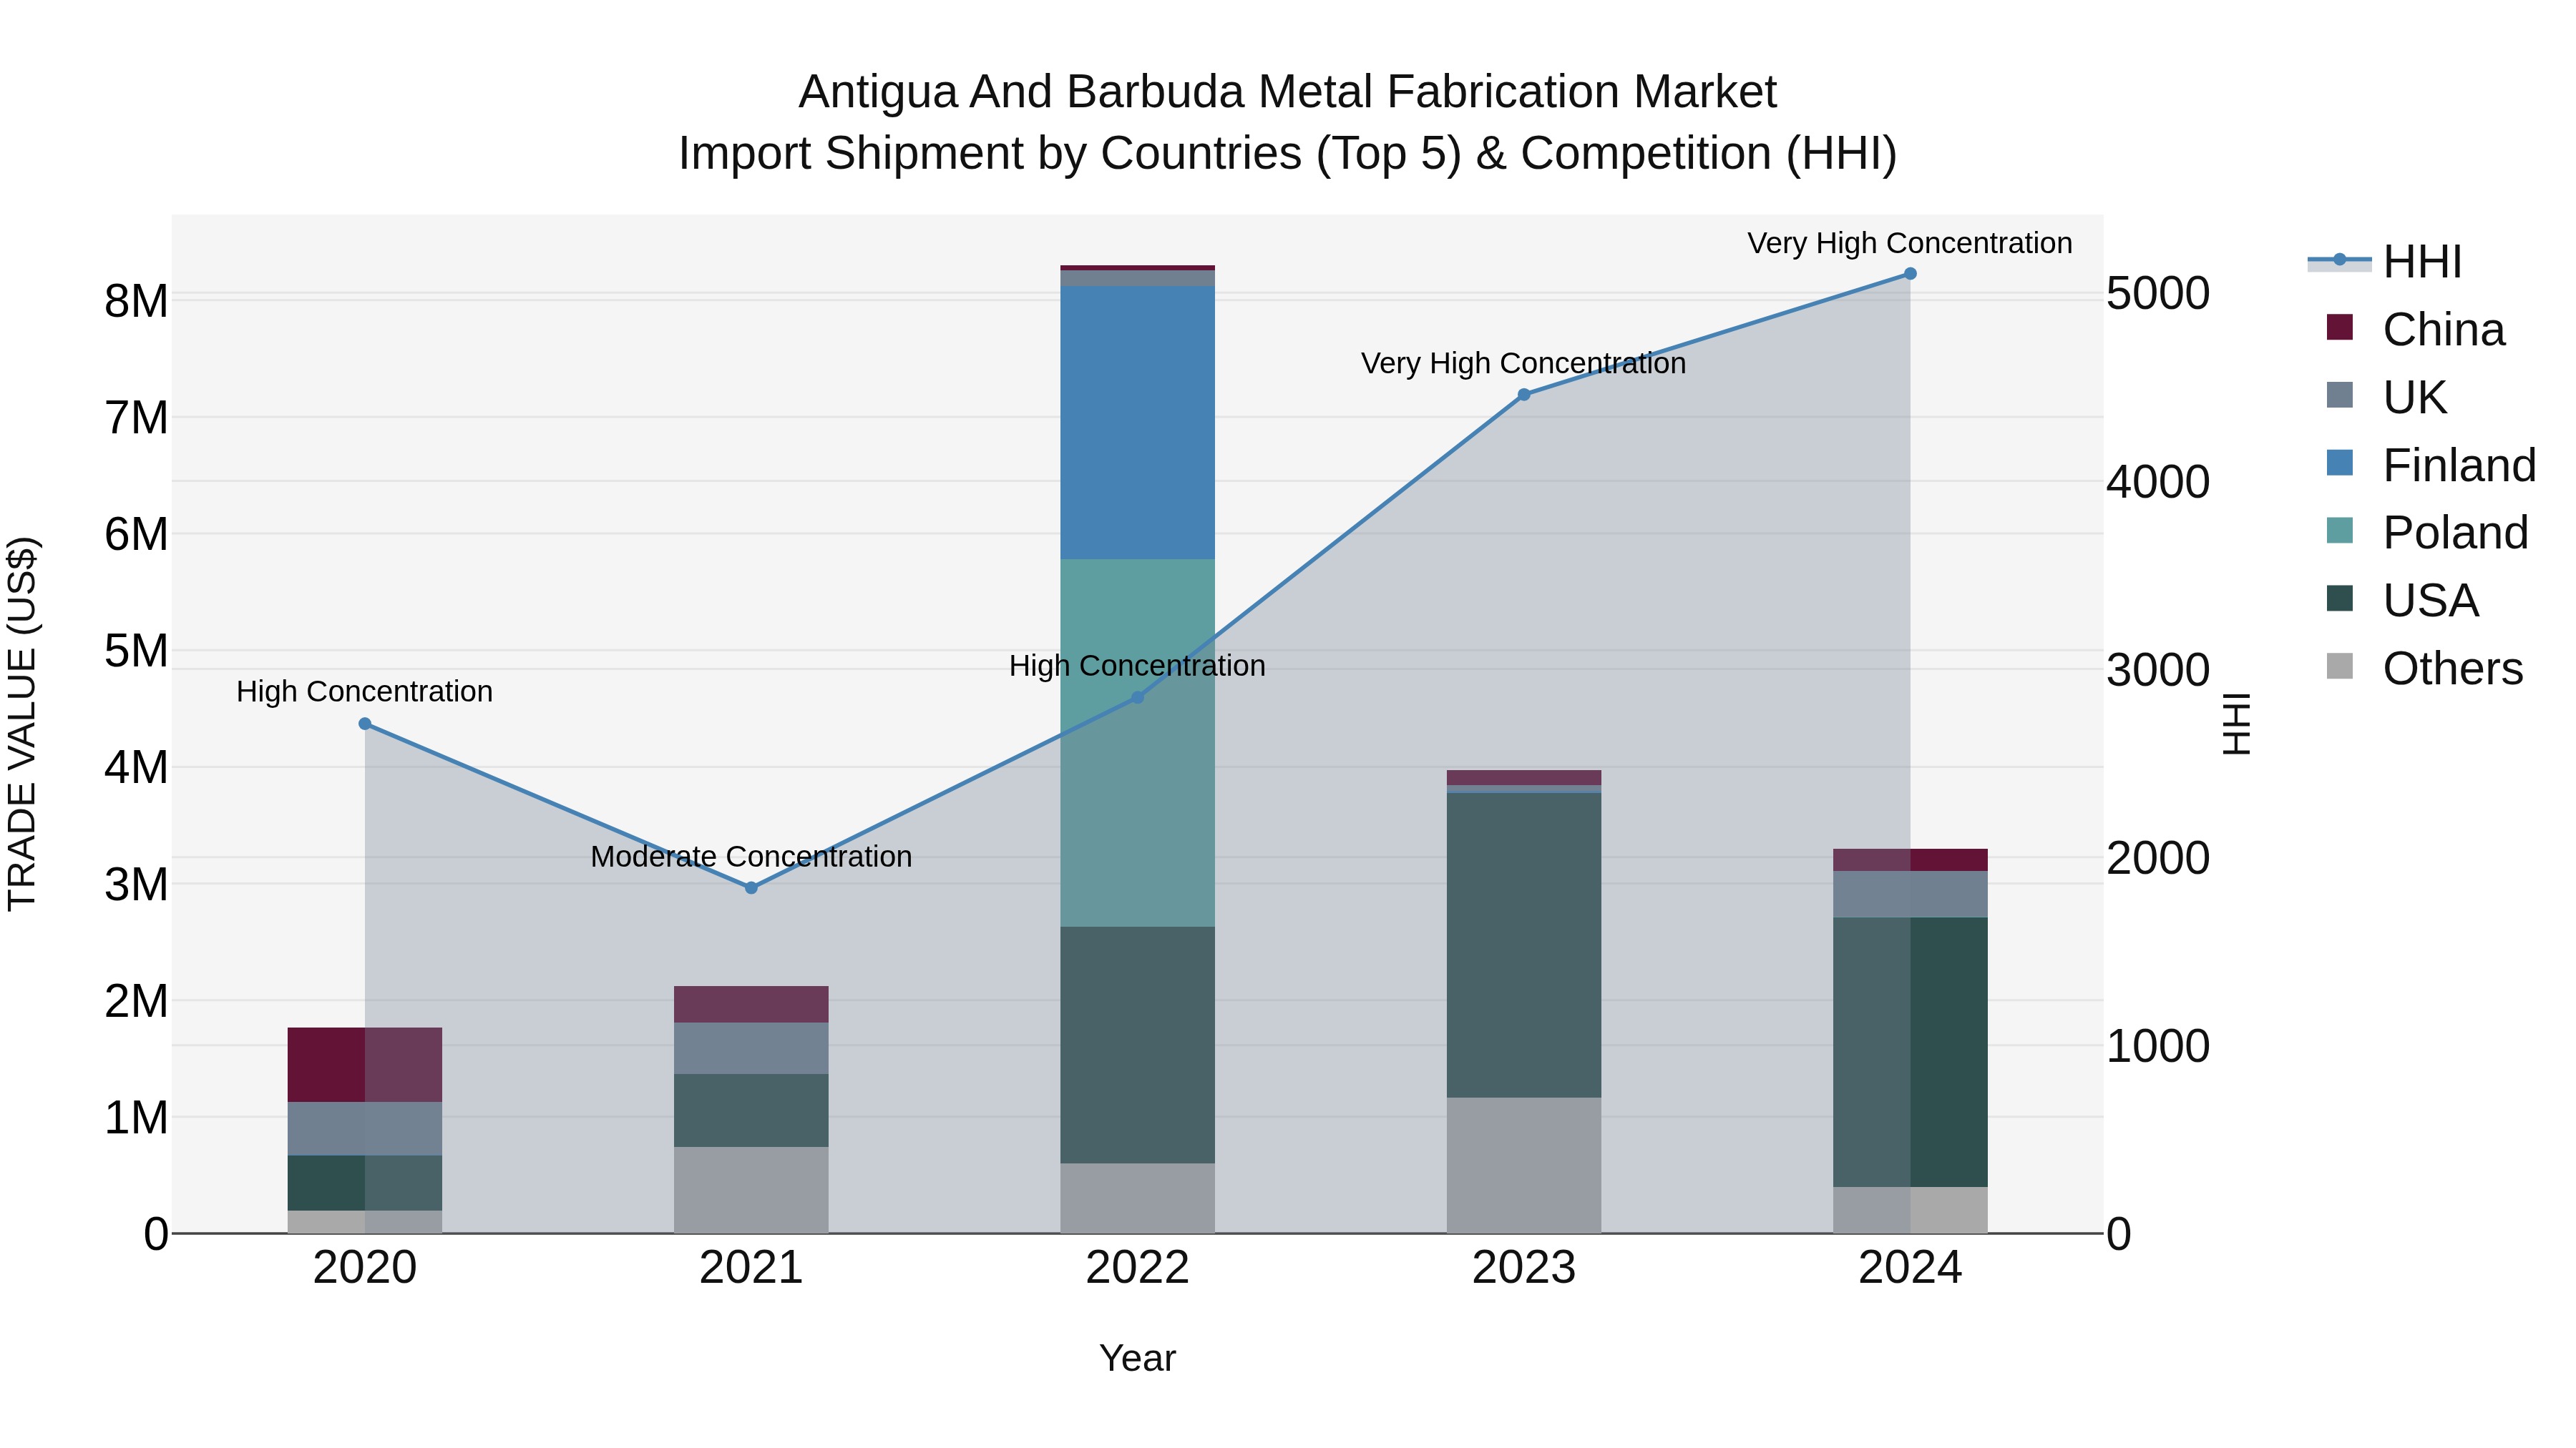This screenshot has width=2576, height=1448.
Task: Click the USA segment of 2022 bar
Action: [x=1137, y=1044]
